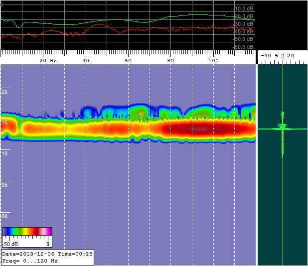Click the green waveform spike in scope panel
The image size is (308, 266).
click(x=282, y=128)
